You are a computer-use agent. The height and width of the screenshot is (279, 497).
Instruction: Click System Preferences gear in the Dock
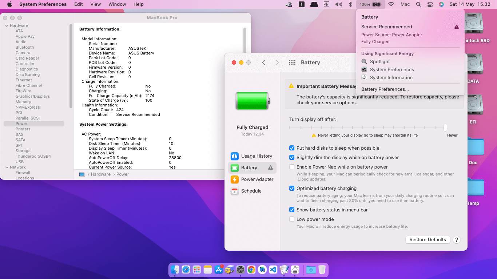click(240, 270)
